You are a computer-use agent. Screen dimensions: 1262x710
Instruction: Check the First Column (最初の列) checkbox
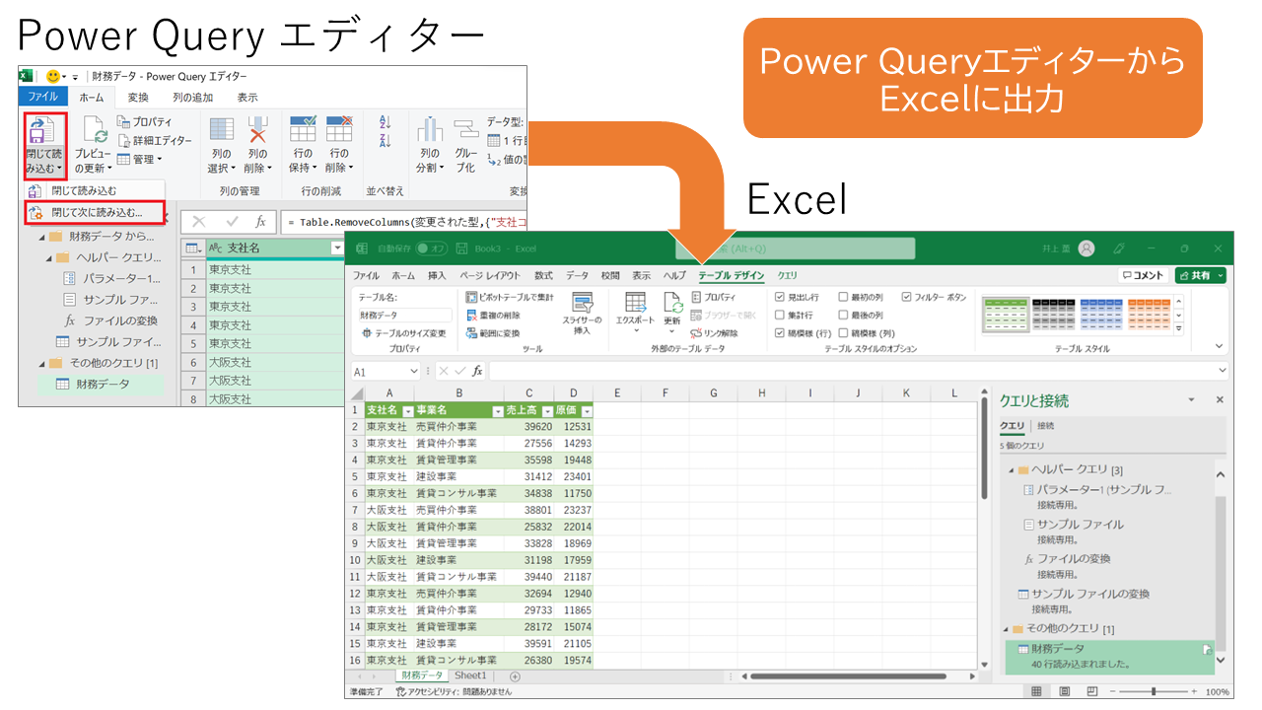coord(843,297)
